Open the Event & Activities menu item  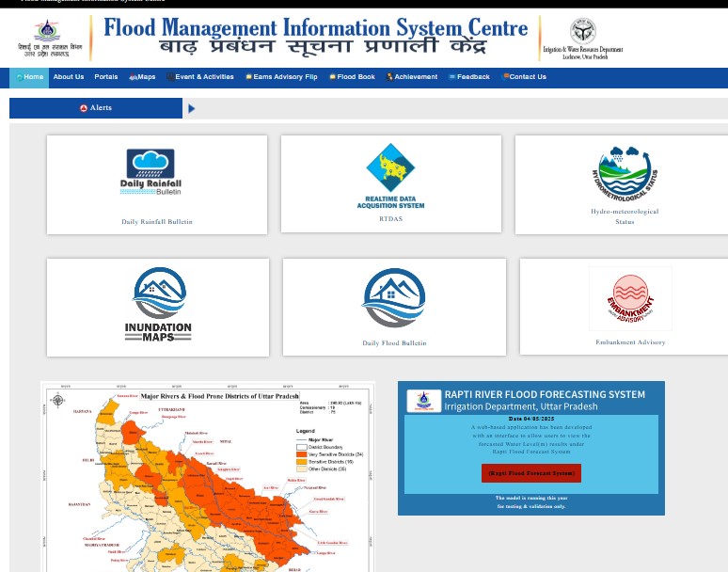pos(200,77)
